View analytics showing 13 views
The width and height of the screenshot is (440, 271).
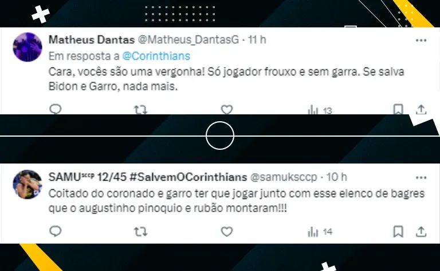click(x=320, y=110)
